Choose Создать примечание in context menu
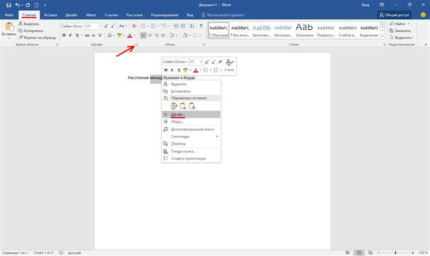 click(x=191, y=159)
